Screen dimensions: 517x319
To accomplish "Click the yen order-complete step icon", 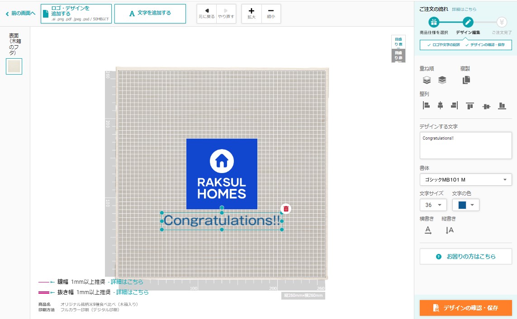I will [x=502, y=23].
